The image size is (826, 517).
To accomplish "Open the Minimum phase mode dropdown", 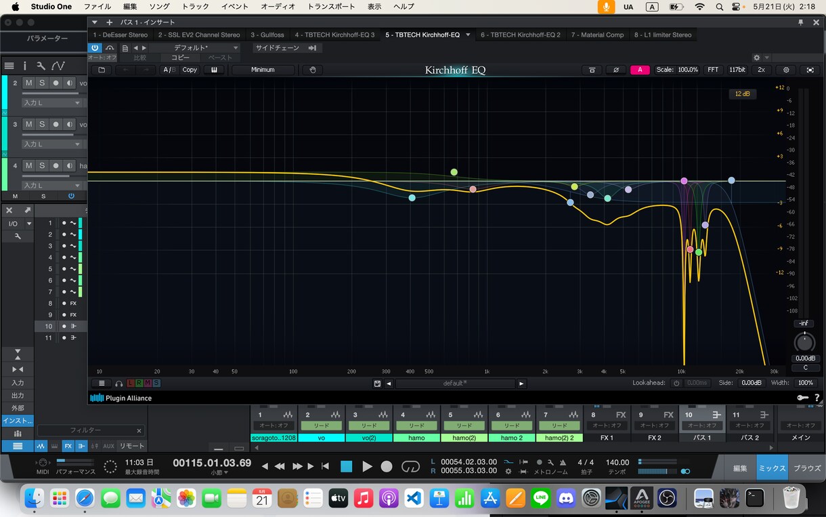I will [263, 70].
